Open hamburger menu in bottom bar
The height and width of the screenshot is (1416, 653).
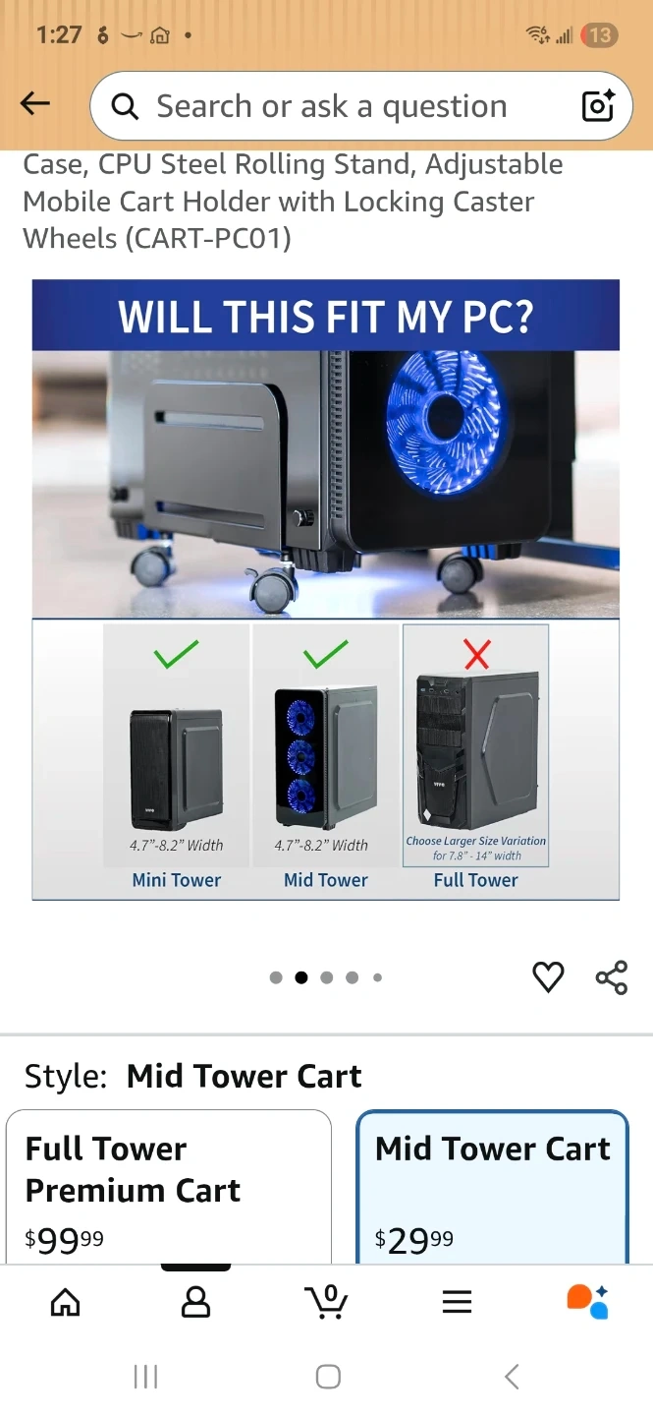pos(457,1302)
